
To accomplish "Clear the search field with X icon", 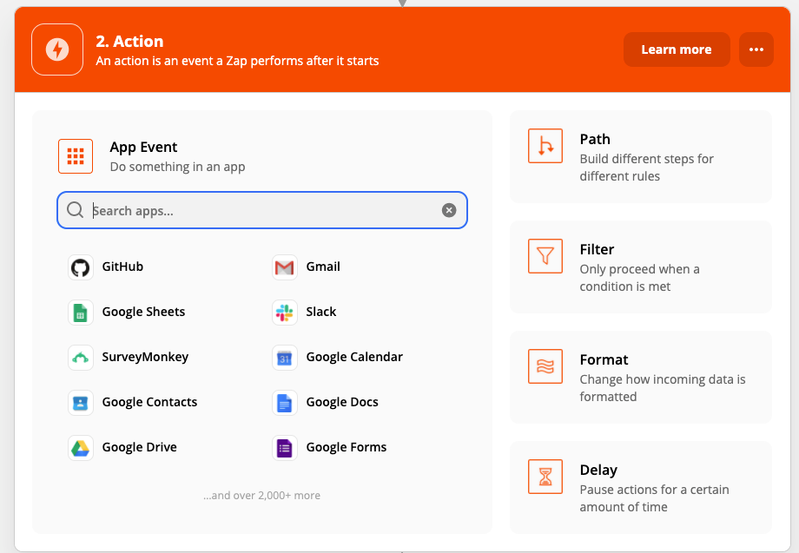I will [449, 210].
